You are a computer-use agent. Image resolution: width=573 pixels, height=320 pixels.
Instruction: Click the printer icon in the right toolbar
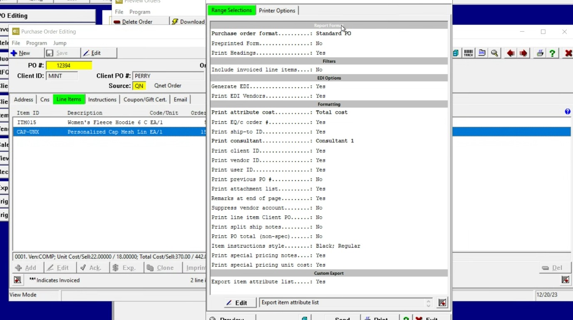540,53
